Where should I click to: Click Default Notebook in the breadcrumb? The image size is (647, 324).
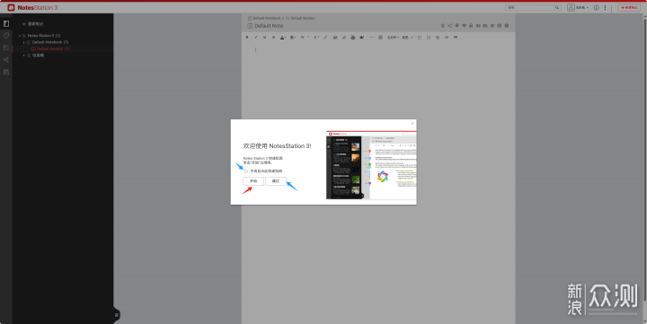267,18
